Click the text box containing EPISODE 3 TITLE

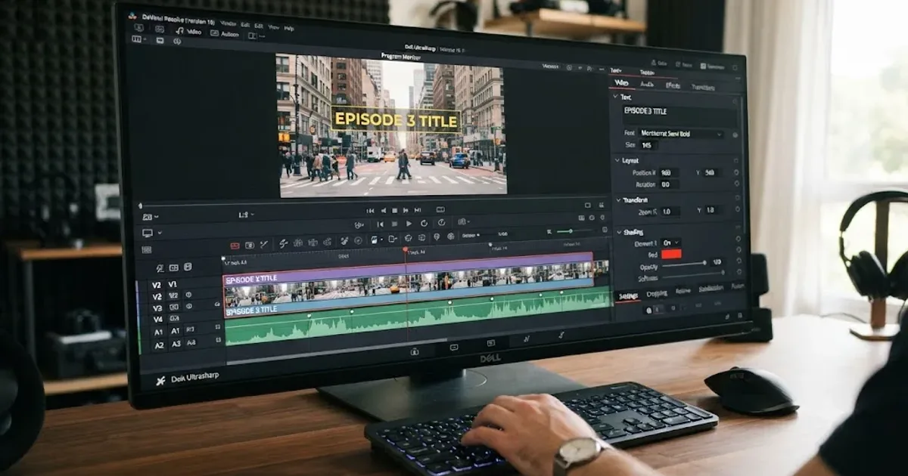coord(679,116)
